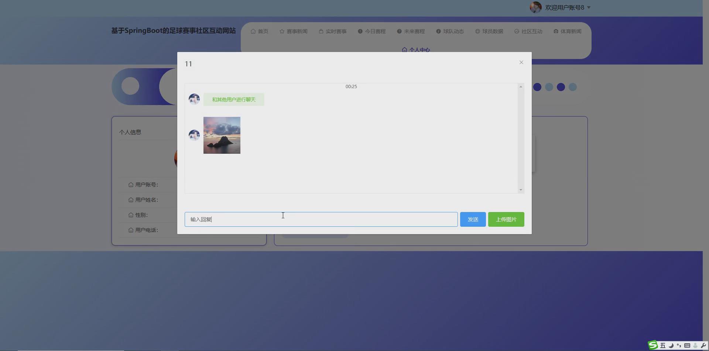Click the second dark blue dot
The width and height of the screenshot is (709, 351).
tap(561, 87)
